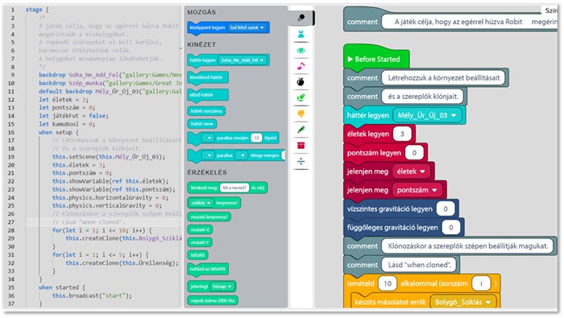Screen dimensions: 564x318
Task: Click code line 'let pontszám = 0;'
Action: 67,107
